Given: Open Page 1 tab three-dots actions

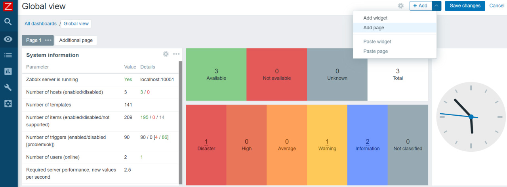Looking at the screenshot, I should click(x=48, y=40).
